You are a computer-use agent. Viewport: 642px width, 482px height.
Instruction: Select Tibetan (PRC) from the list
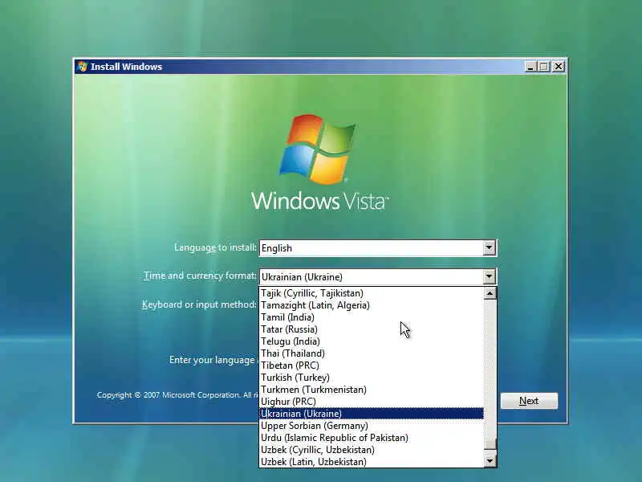click(372, 366)
